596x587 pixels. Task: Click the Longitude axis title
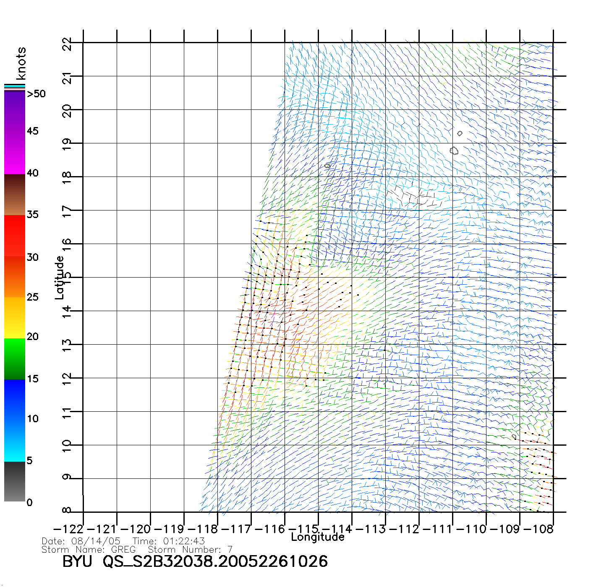[318, 537]
